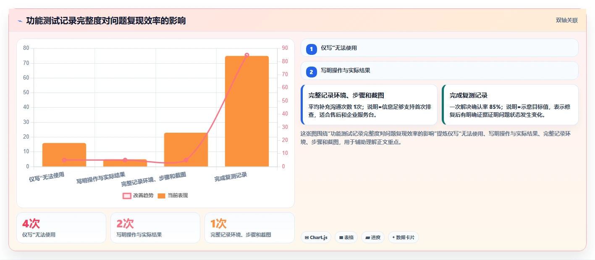Click the description paragraph starting 这张图围绕
595x260 pixels.
point(435,138)
